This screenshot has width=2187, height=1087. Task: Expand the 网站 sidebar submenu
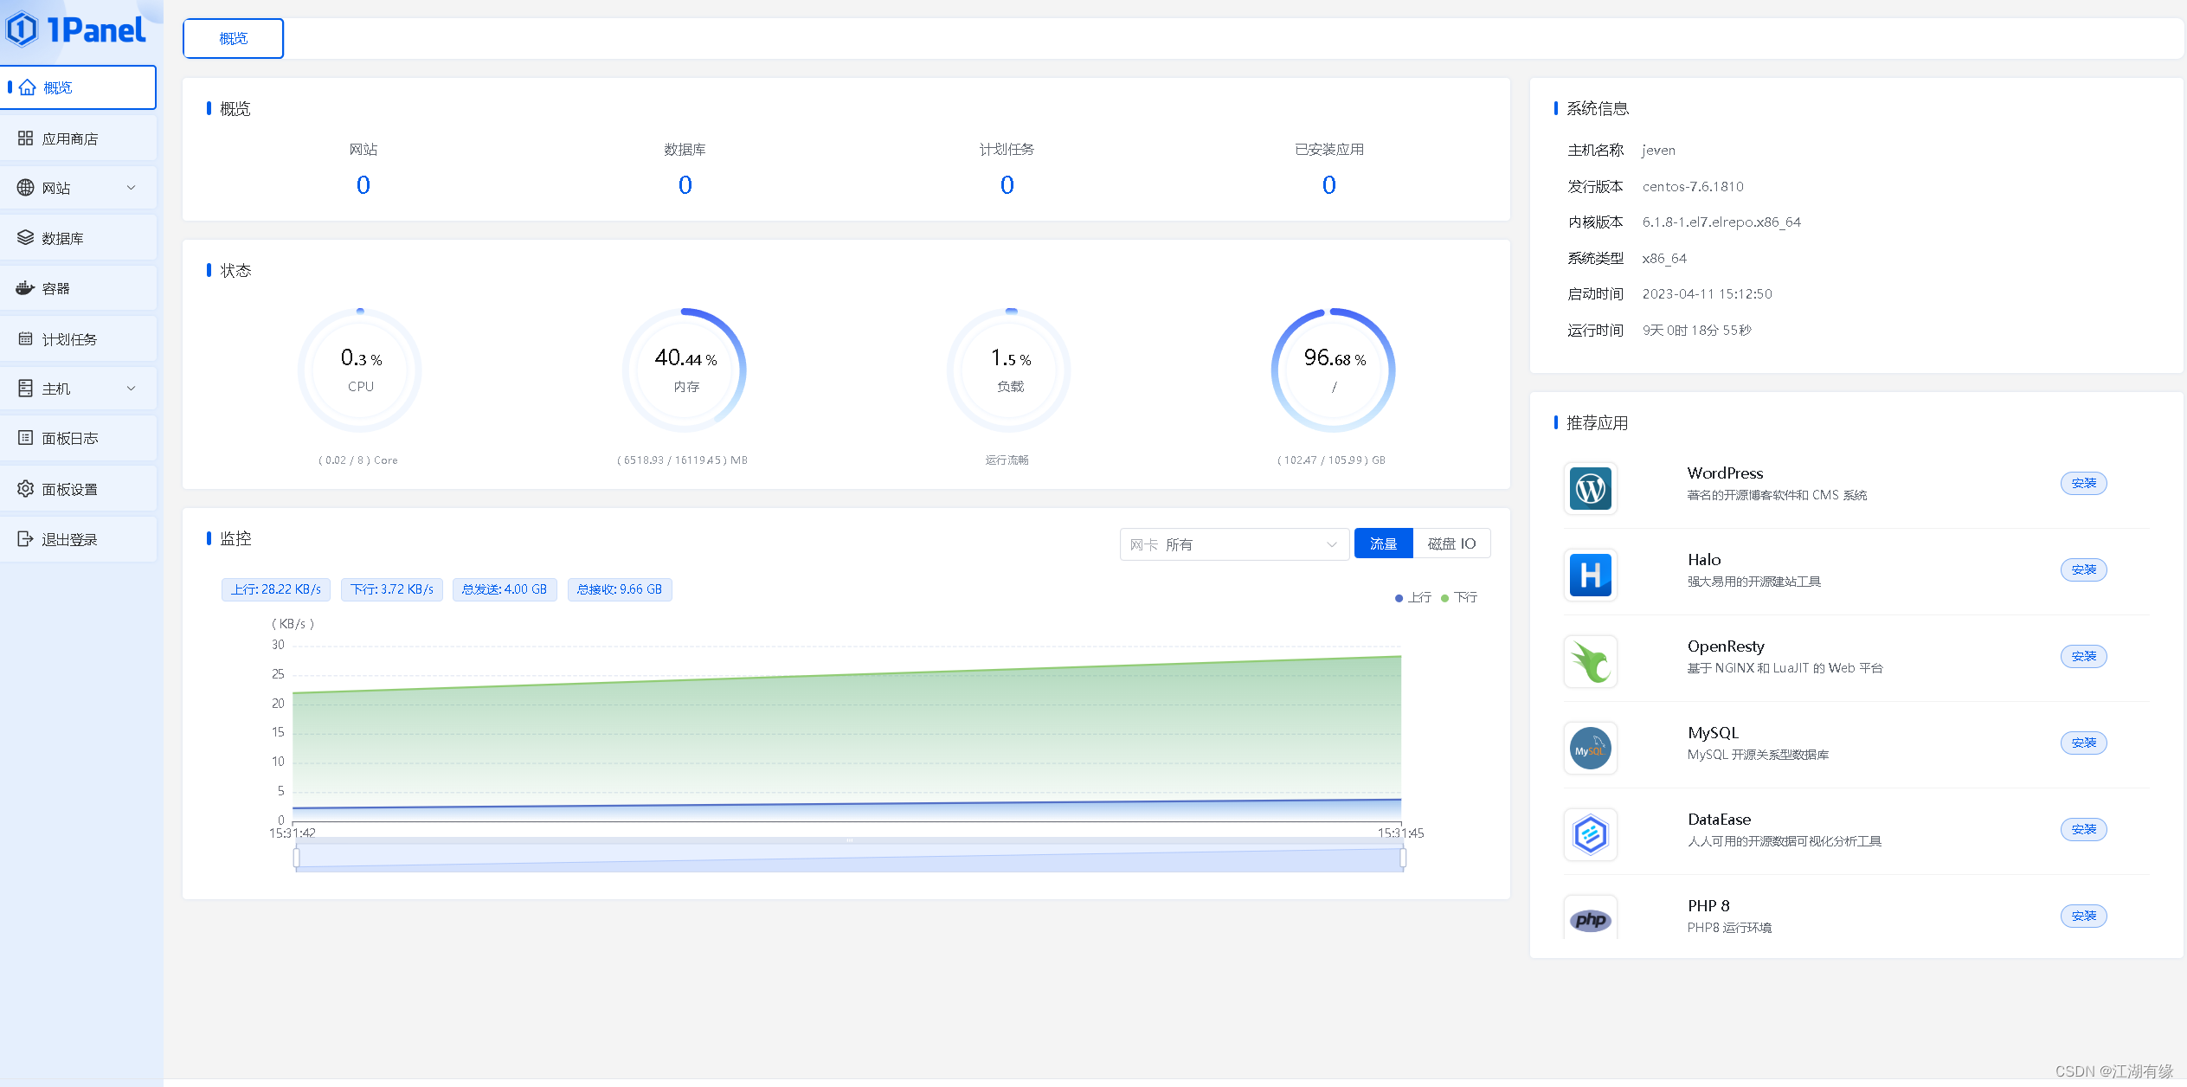click(x=131, y=188)
